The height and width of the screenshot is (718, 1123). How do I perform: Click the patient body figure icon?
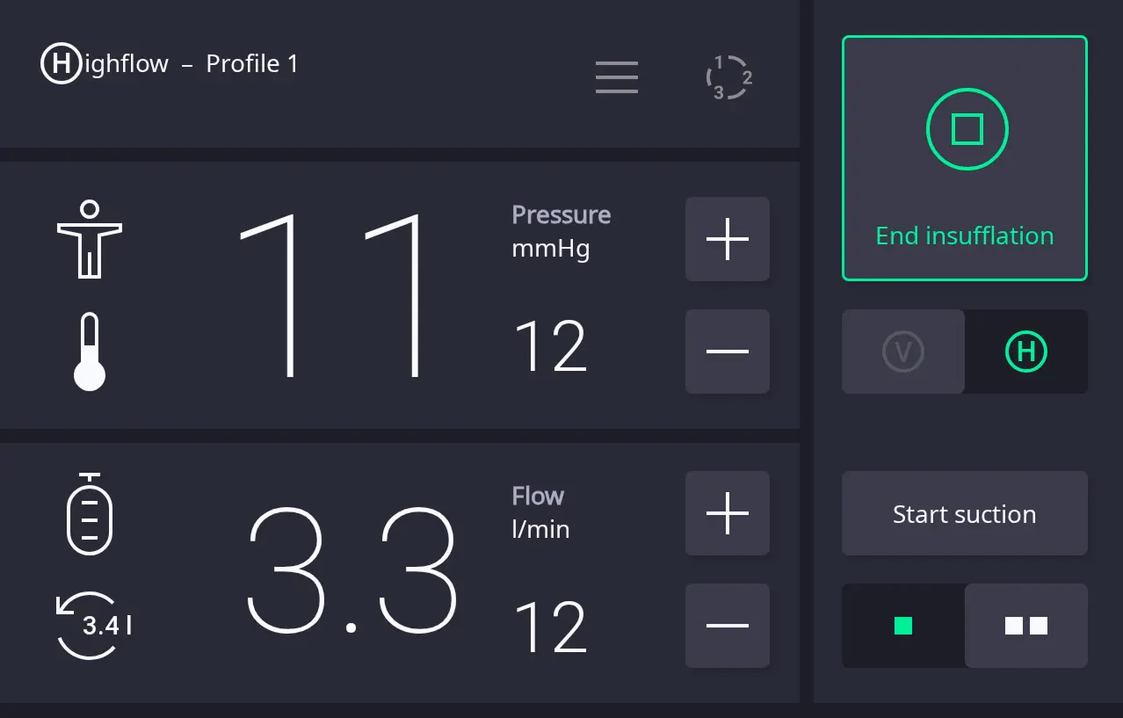(x=90, y=239)
